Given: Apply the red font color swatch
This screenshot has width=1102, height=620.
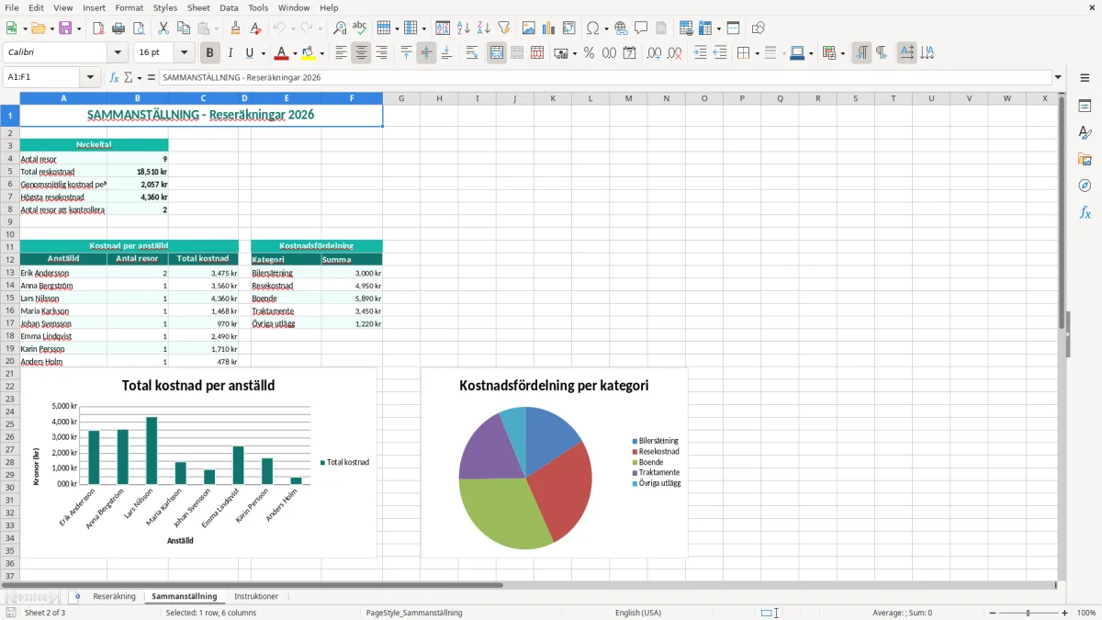Looking at the screenshot, I should (x=282, y=53).
